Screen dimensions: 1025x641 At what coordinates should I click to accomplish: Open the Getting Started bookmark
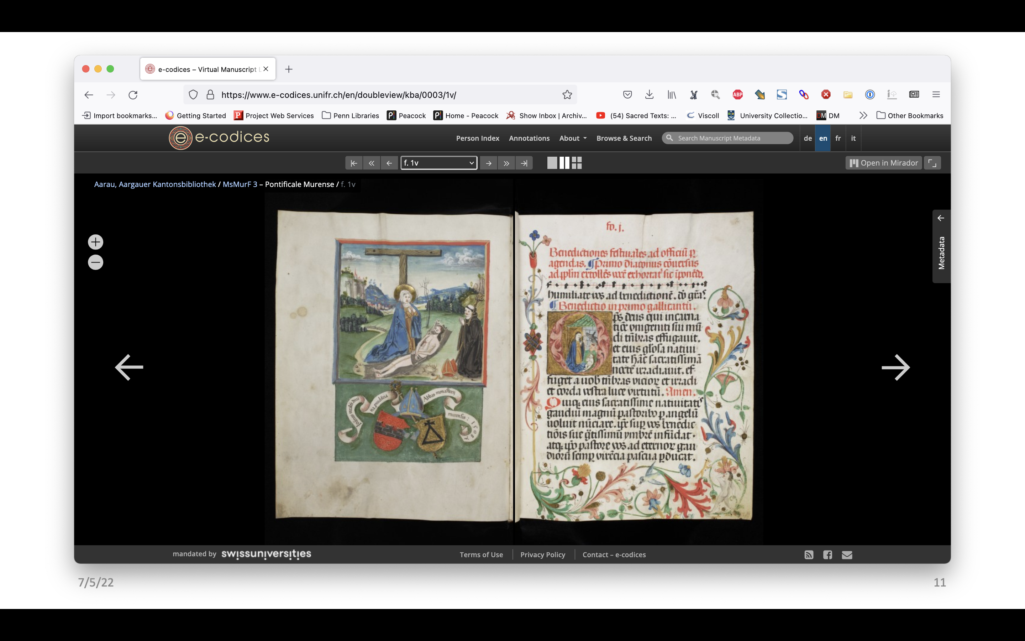coord(195,115)
